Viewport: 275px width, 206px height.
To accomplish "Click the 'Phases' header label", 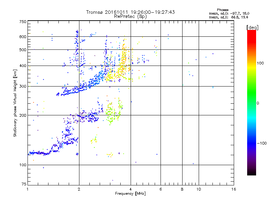I will [222, 10].
